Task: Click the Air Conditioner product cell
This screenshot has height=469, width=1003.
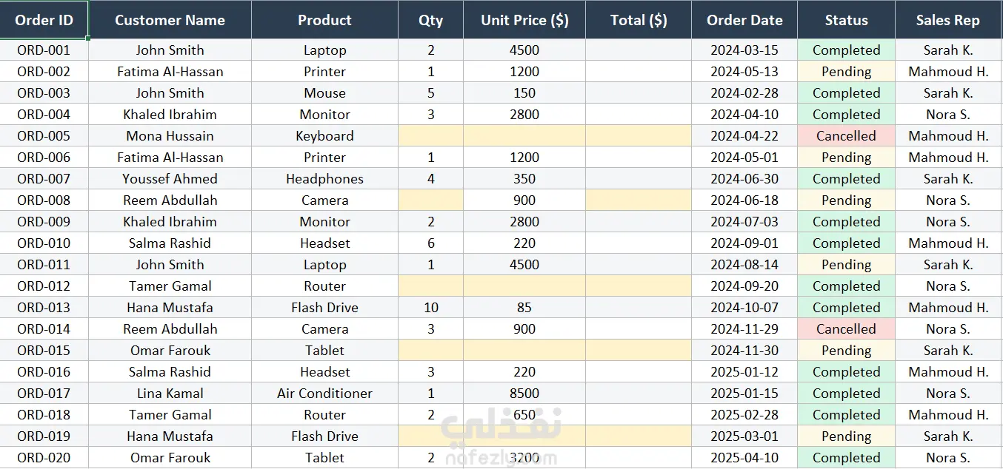Action: 324,394
